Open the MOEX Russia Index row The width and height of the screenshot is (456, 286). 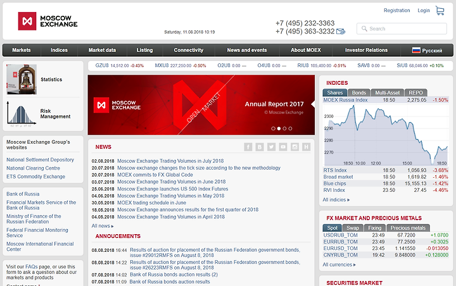(386, 100)
